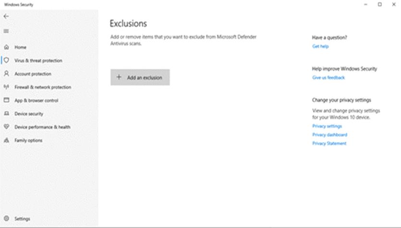Go to Account protection menu label
The width and height of the screenshot is (401, 228).
[33, 74]
